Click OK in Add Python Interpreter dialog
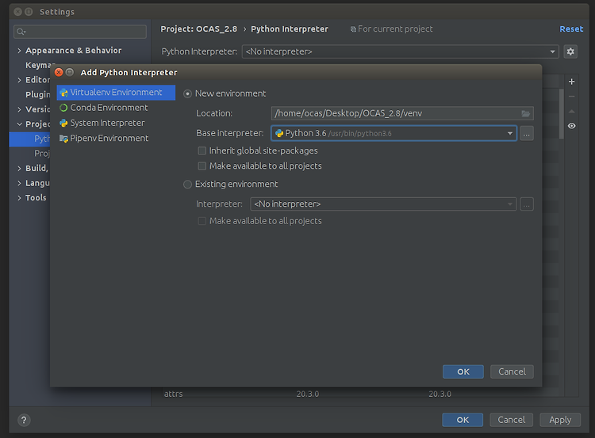Screen dimensions: 595x438 click(463, 371)
